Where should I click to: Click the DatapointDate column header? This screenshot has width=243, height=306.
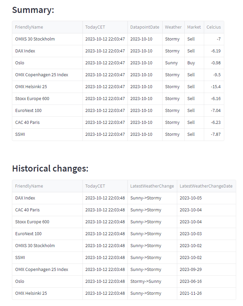(145, 27)
